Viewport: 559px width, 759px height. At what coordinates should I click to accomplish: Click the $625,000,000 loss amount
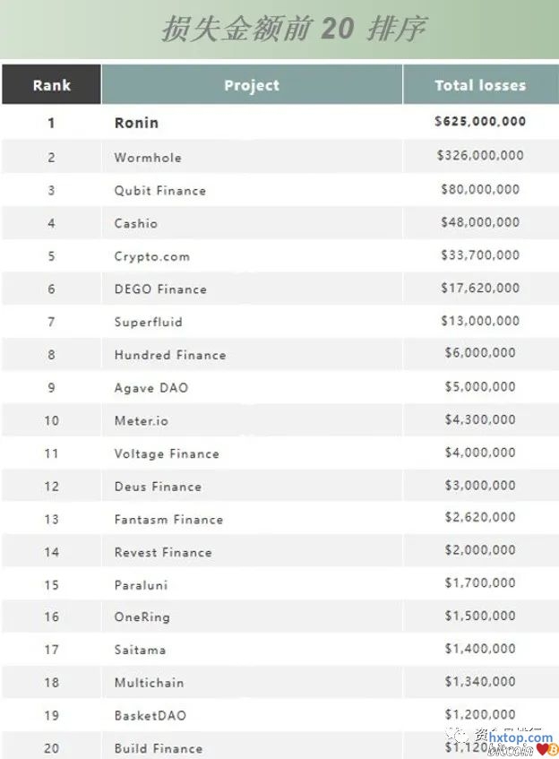coord(480,122)
